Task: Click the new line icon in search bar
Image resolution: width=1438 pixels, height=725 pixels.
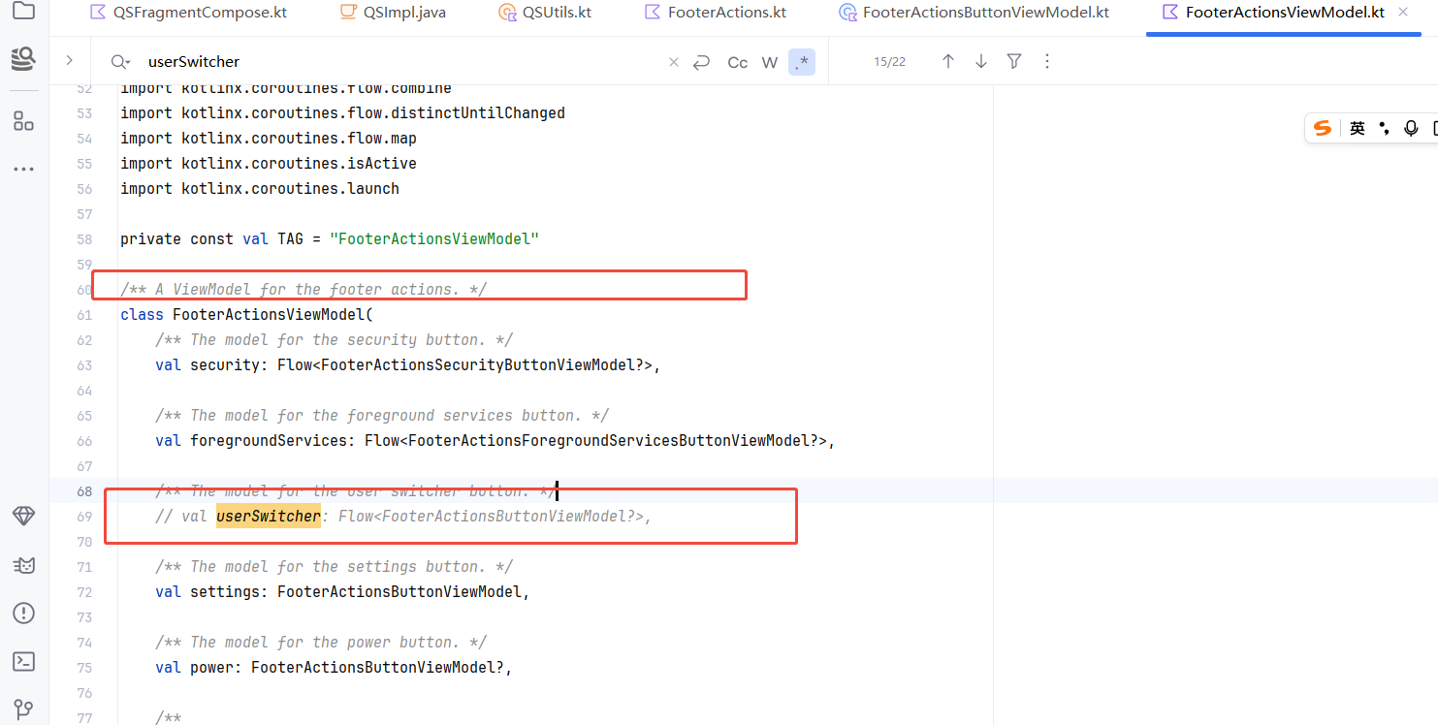Action: coord(702,62)
